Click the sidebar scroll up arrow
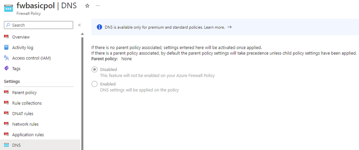 82,34
